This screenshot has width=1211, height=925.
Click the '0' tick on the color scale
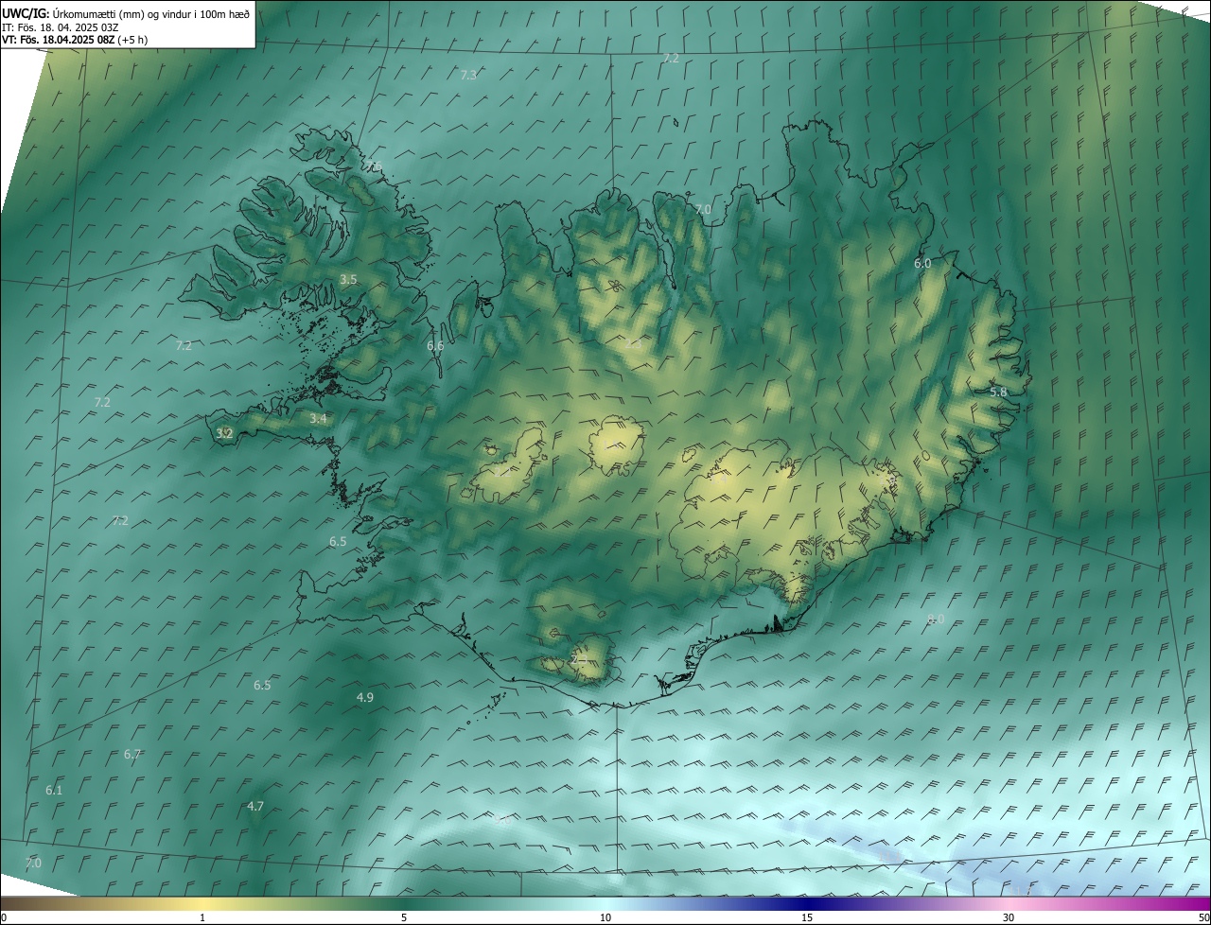click(x=4, y=917)
